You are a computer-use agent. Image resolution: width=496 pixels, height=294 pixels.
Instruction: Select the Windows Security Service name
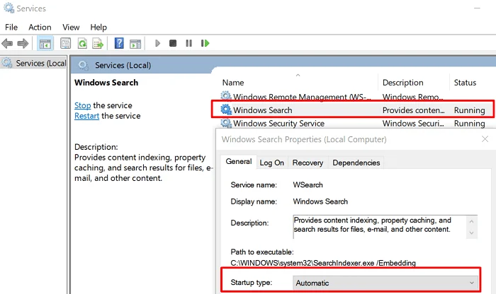coord(278,124)
